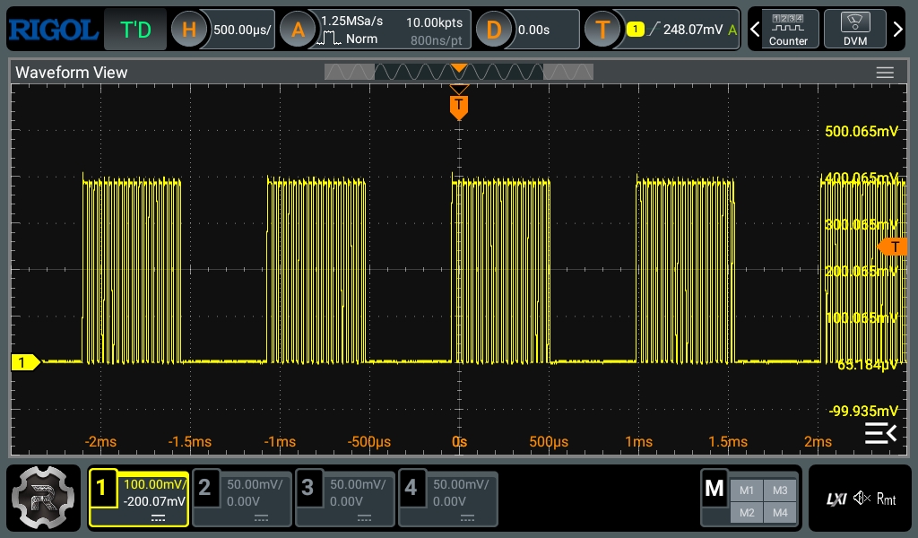Toggle channel 4 on
Image resolution: width=918 pixels, height=538 pixels.
point(448,498)
